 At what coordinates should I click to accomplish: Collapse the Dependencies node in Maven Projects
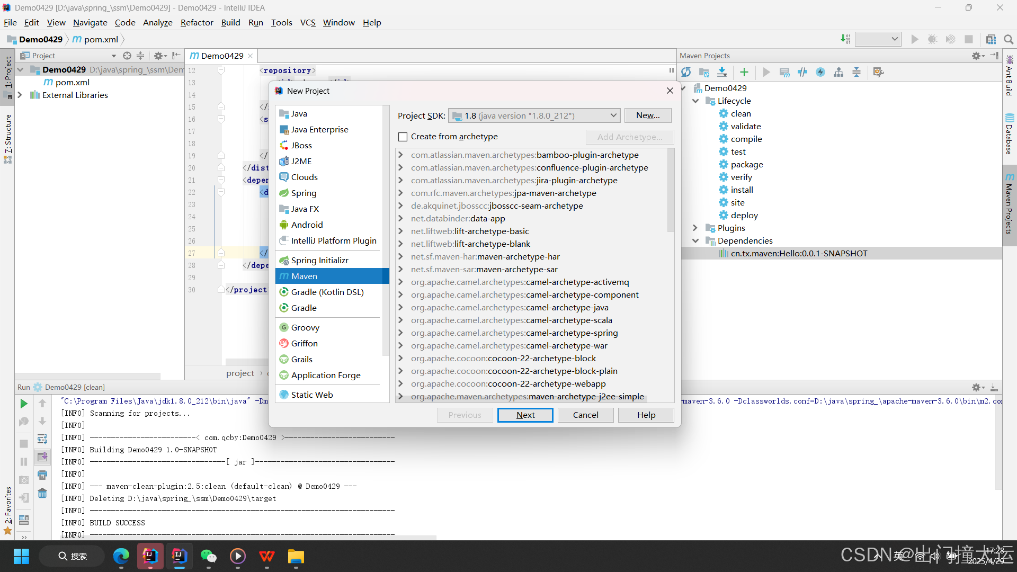tap(695, 240)
